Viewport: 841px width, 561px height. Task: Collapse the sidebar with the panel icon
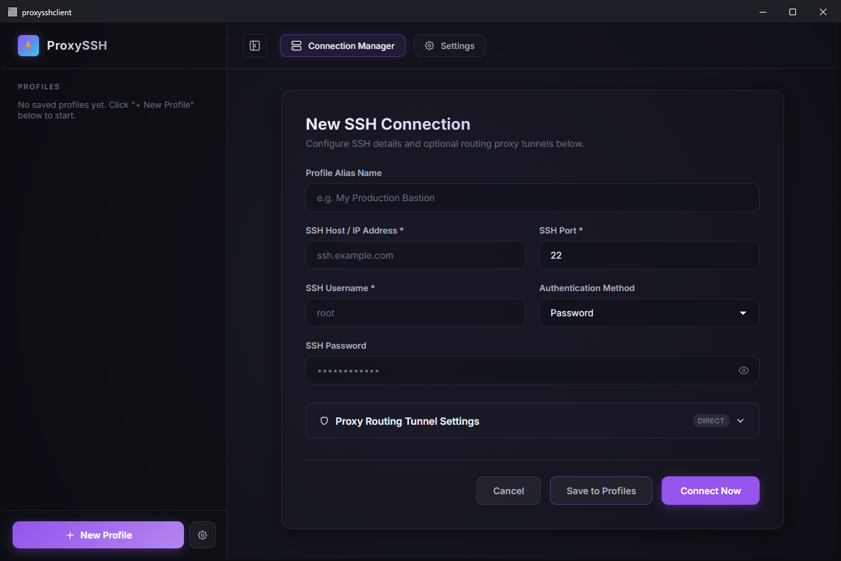[255, 46]
